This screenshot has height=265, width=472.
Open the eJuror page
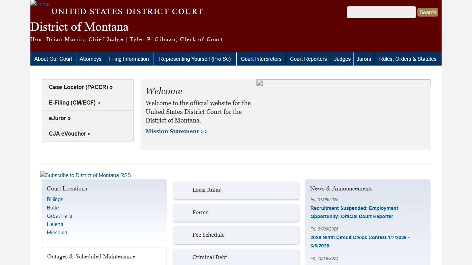[59, 118]
